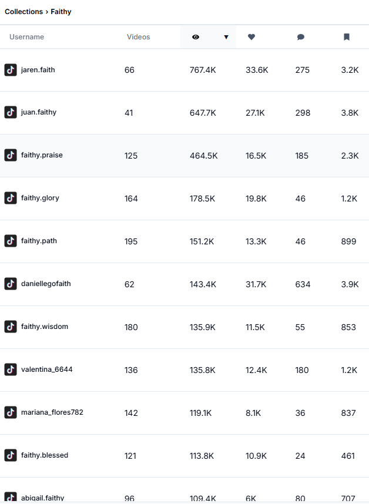Sort table by Username header
369x504 pixels.
point(26,37)
